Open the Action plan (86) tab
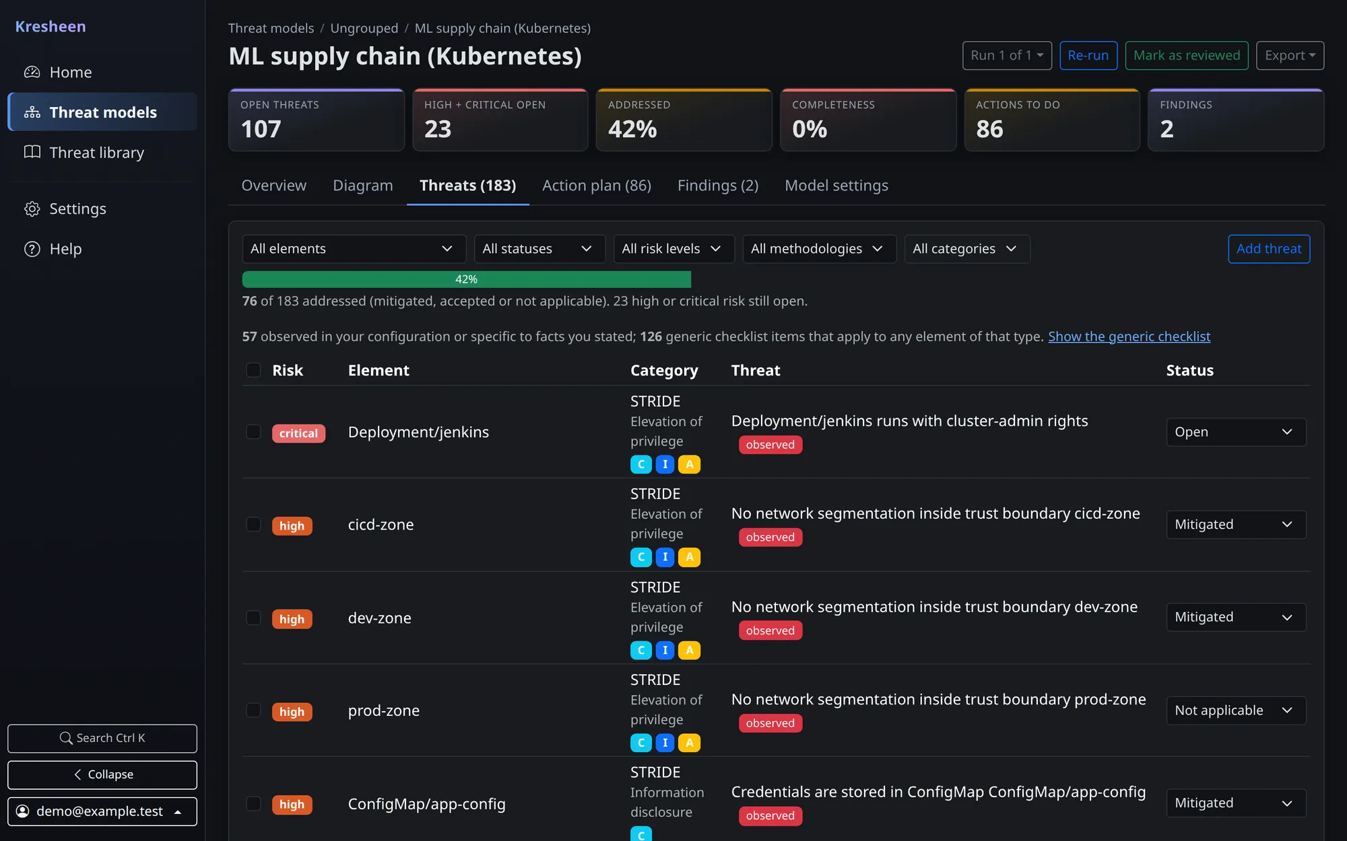 point(597,185)
